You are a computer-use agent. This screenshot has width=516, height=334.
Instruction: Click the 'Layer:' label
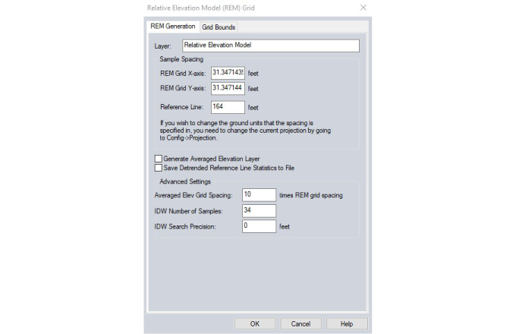[x=162, y=46]
